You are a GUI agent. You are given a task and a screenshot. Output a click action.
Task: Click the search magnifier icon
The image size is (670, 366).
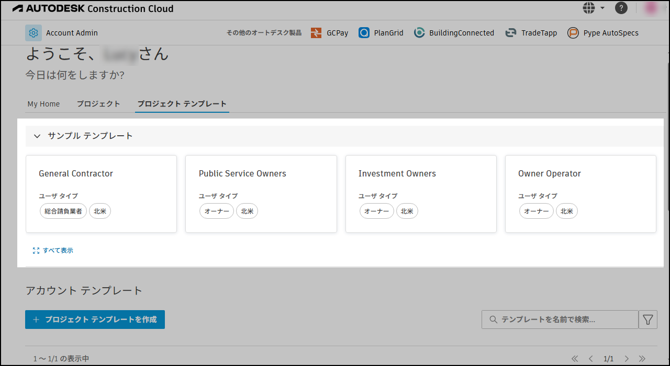pos(493,320)
